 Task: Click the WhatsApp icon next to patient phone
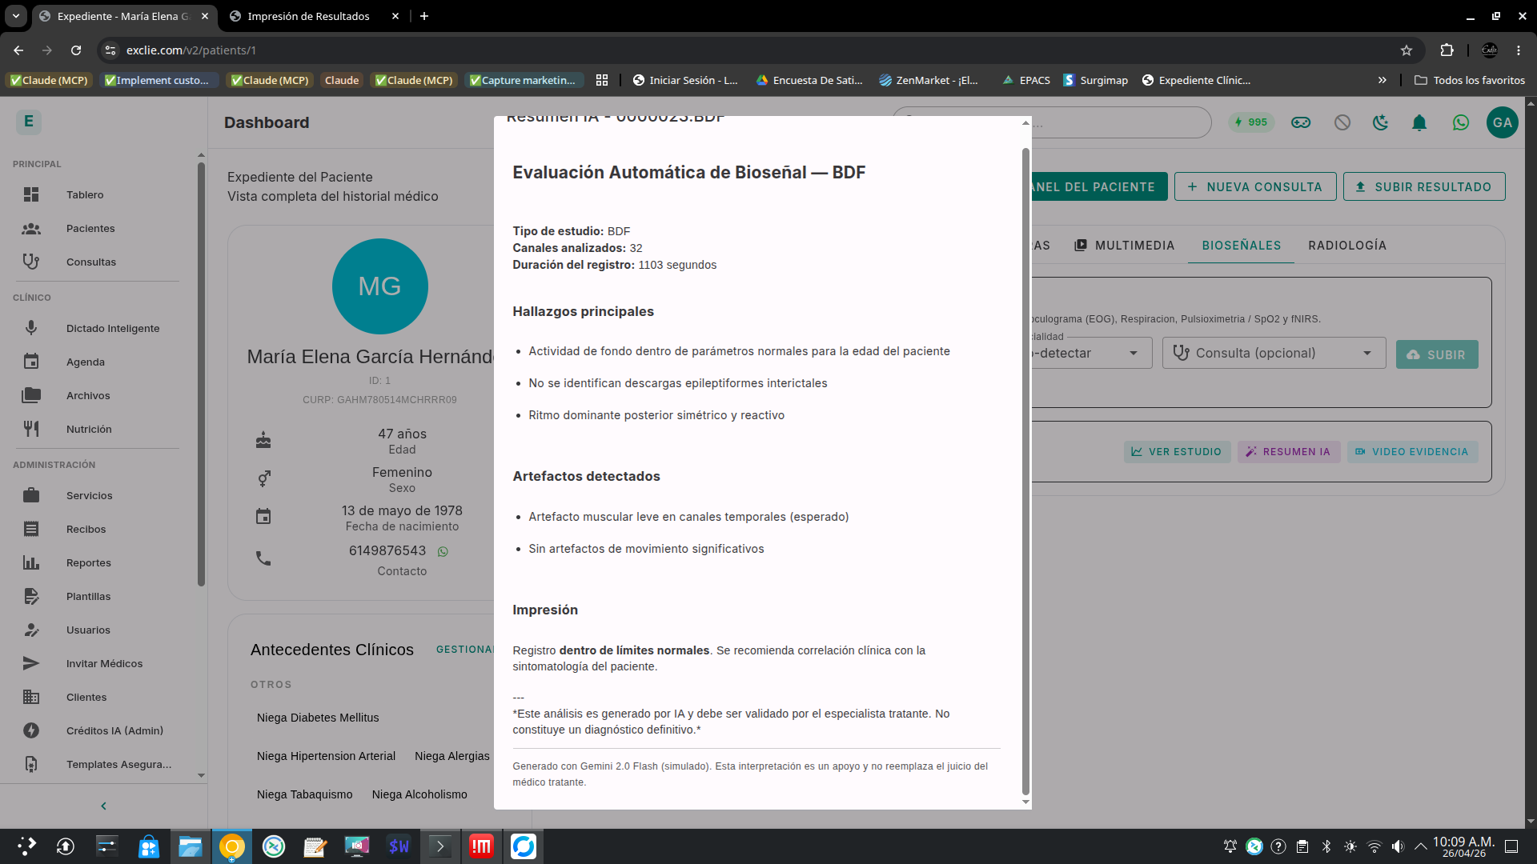(x=443, y=551)
